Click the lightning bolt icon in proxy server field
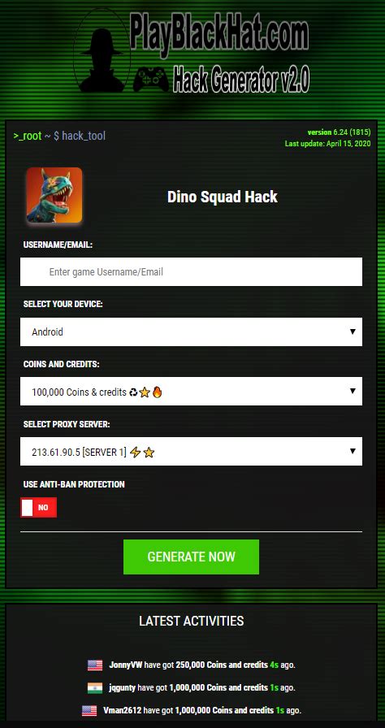This screenshot has height=728, width=385. click(135, 453)
